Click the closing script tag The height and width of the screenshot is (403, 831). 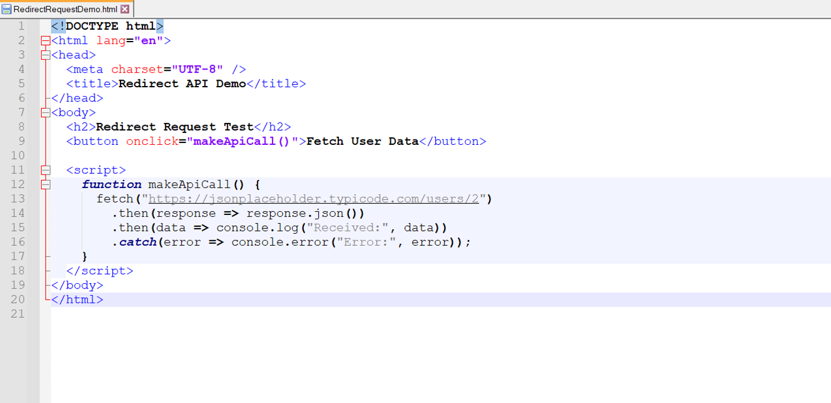click(x=100, y=271)
